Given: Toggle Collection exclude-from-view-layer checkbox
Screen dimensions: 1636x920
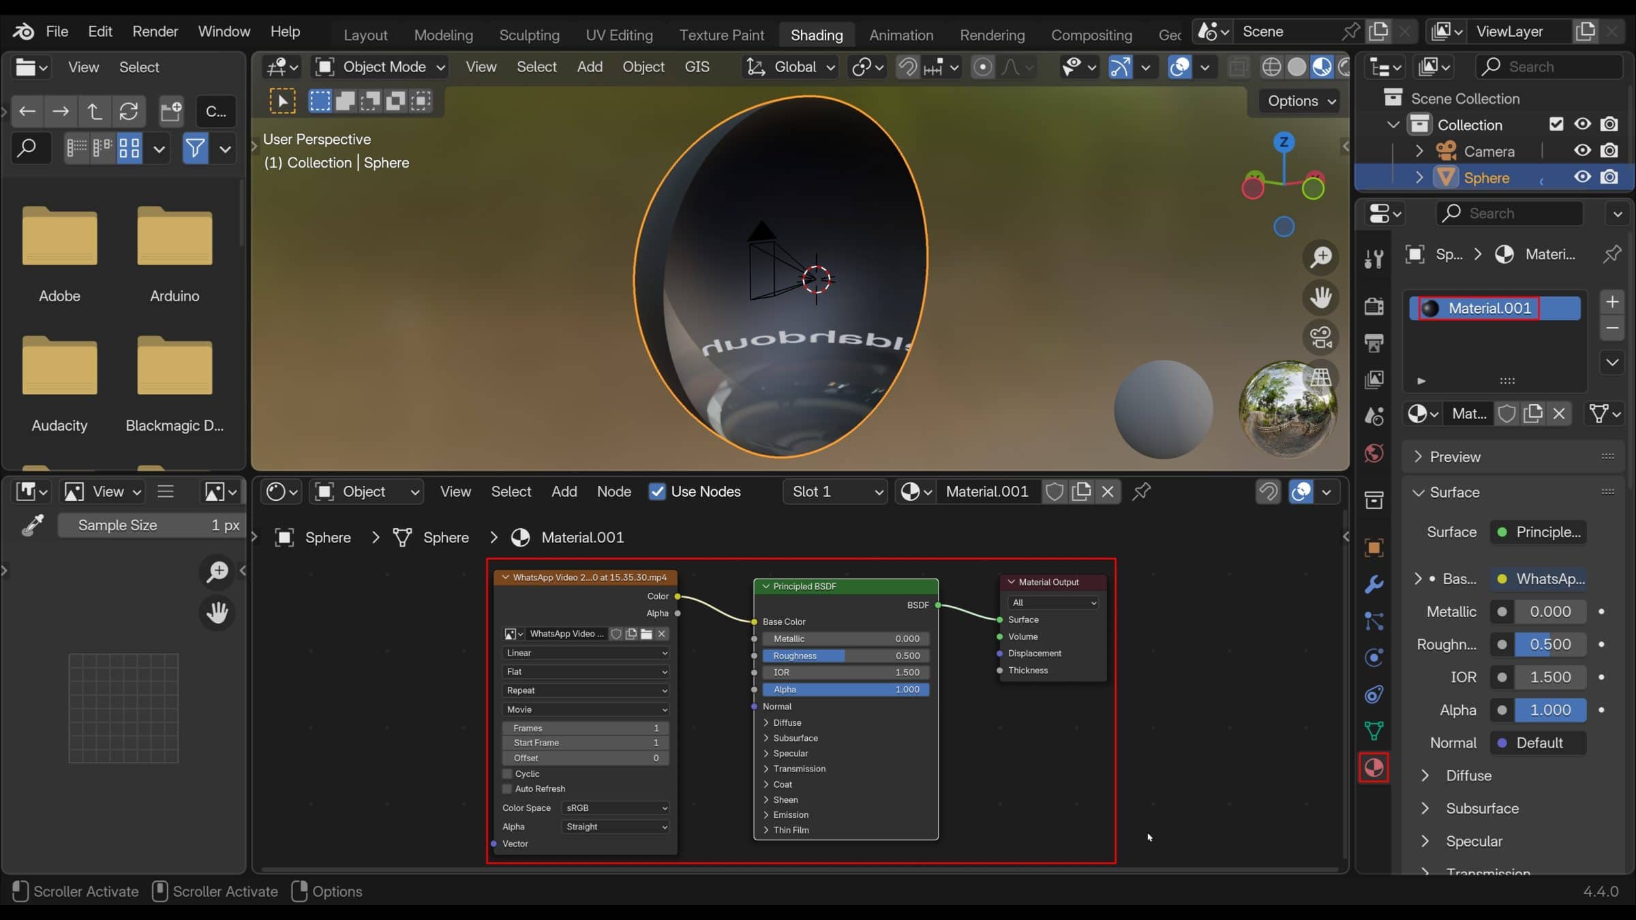Looking at the screenshot, I should tap(1556, 124).
